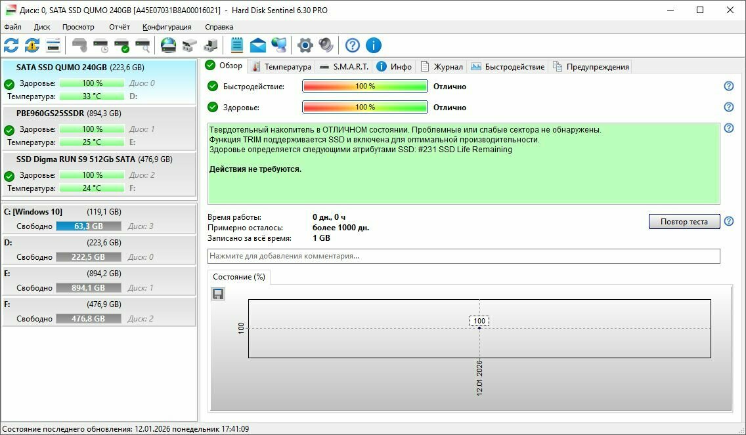
Task: Click the disk with shield toolbar icon
Action: tap(79, 46)
